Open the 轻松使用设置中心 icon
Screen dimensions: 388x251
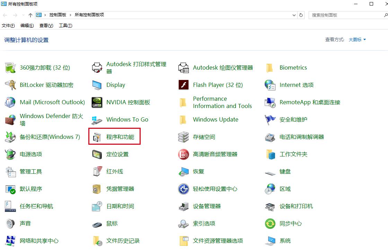pyautogui.click(x=184, y=189)
